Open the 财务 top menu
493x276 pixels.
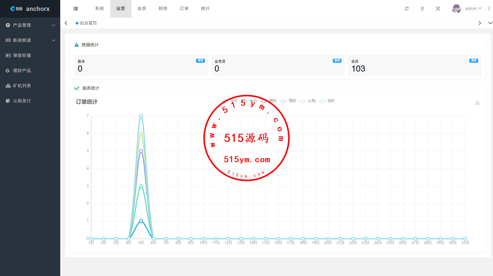(x=163, y=8)
